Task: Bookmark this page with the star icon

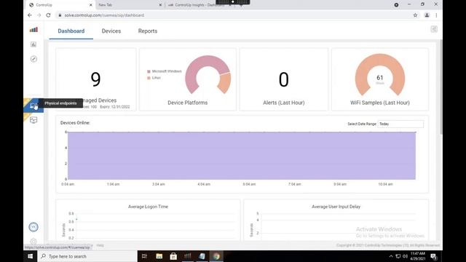Action: click(x=415, y=15)
